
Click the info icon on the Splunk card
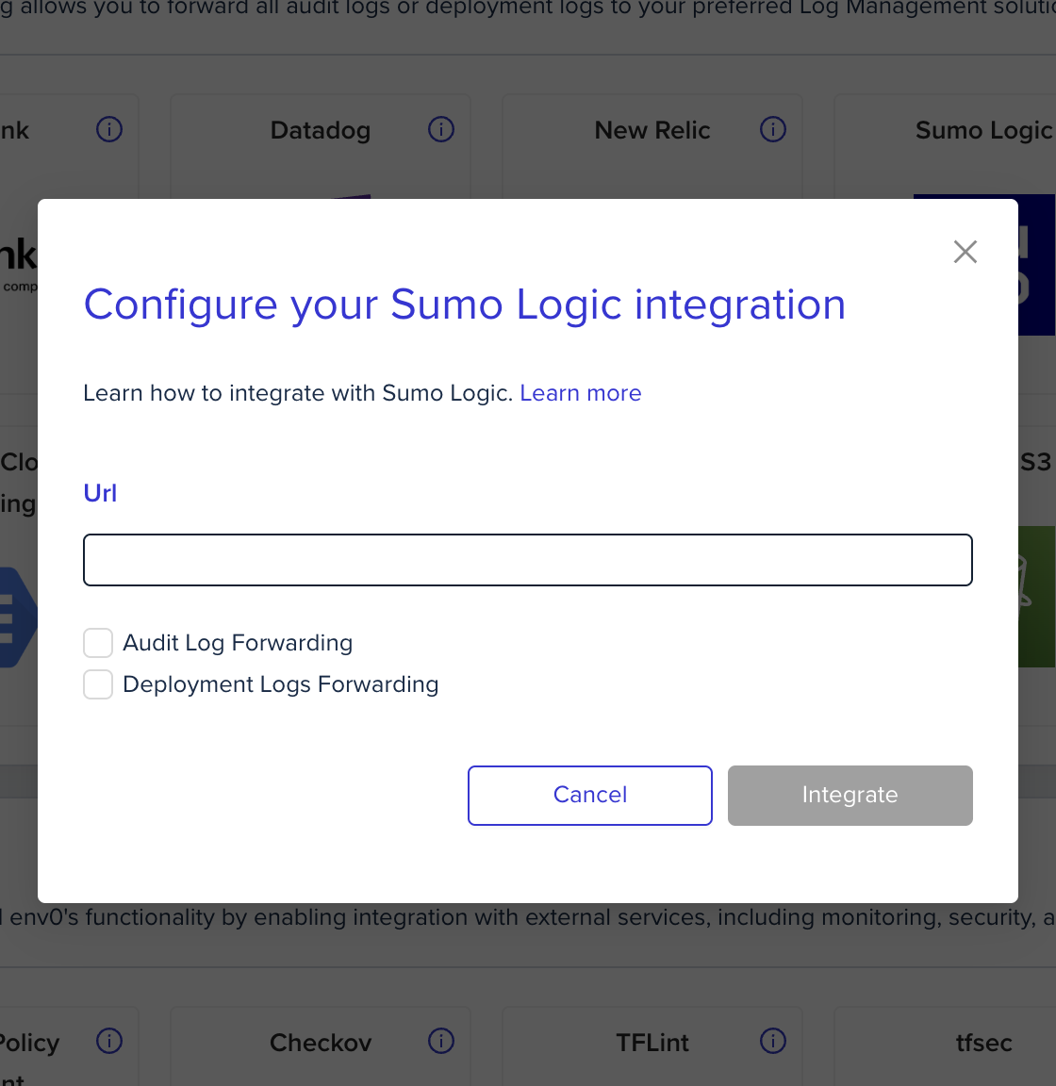[x=108, y=129]
